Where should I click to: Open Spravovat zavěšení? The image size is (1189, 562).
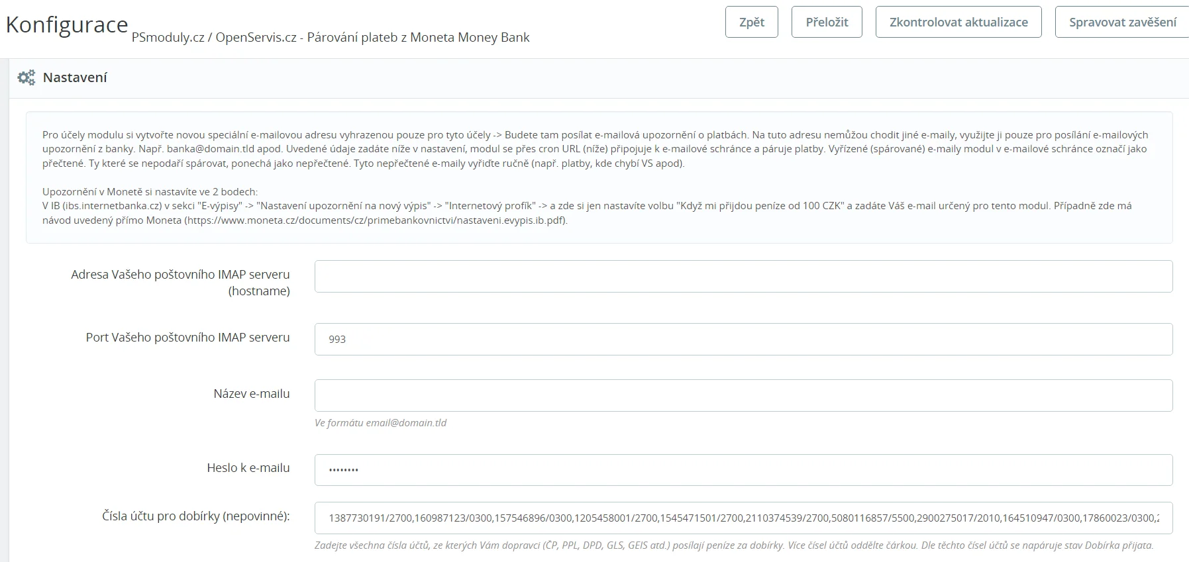(1122, 23)
